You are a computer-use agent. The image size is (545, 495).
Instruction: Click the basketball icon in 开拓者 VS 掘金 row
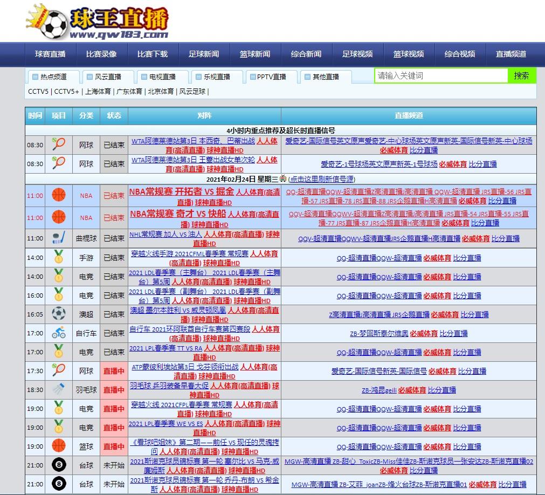[x=59, y=195]
